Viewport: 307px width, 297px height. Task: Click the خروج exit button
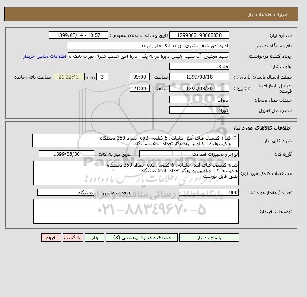pyautogui.click(x=51, y=238)
